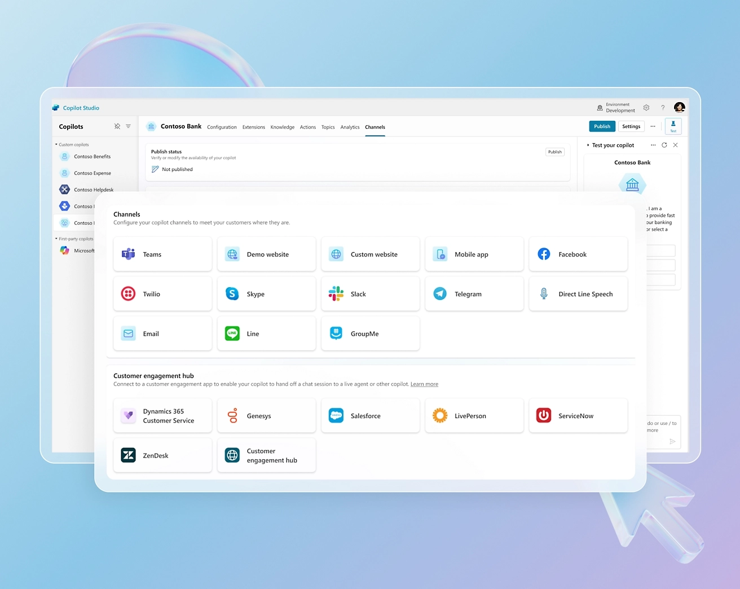The image size is (740, 589).
Task: Open the Topics tab
Action: tap(328, 127)
